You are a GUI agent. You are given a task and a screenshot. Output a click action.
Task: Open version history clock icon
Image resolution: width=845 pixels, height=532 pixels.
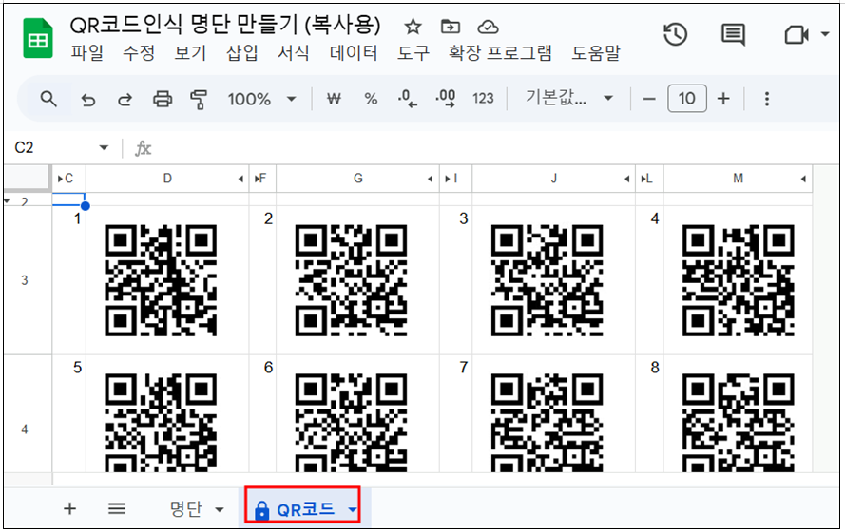point(675,35)
